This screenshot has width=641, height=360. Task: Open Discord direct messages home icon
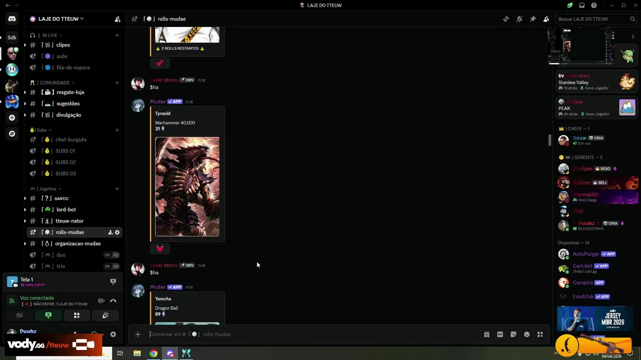[12, 19]
